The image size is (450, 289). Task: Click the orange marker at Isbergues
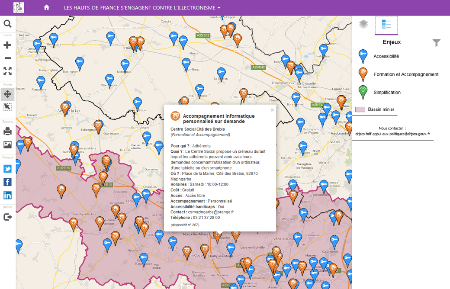[x=98, y=127]
